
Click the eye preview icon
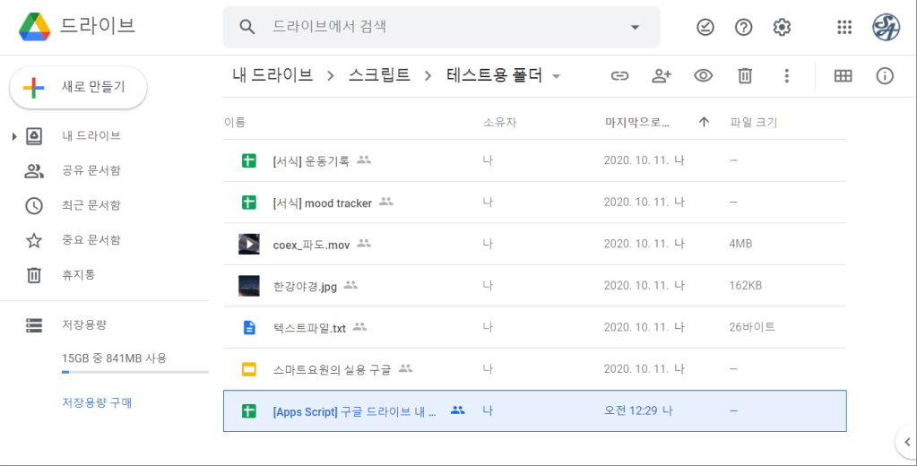click(x=703, y=76)
